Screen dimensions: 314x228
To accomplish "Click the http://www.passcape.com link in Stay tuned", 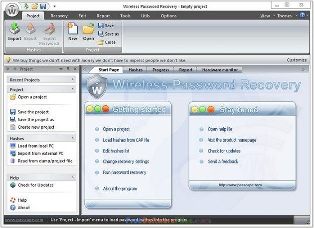I will pyautogui.click(x=240, y=185).
